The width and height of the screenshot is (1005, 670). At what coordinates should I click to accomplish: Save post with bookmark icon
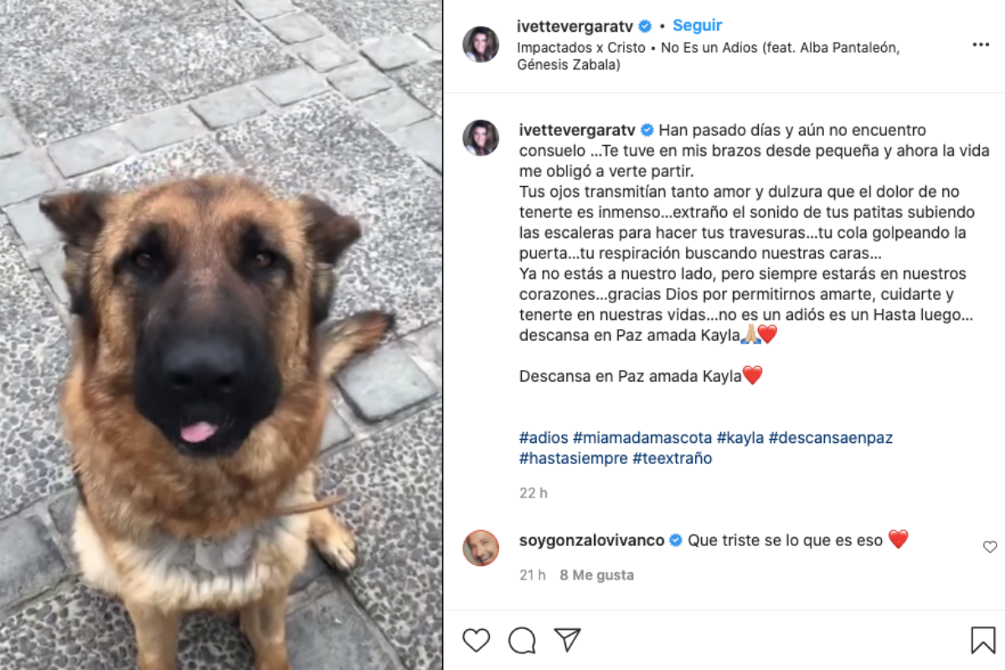(x=983, y=640)
